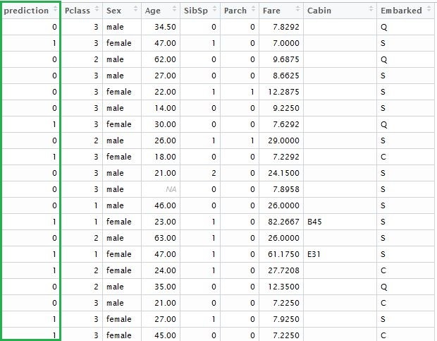This screenshot has height=341, width=437.
Task: Click the sort arrows on prediction column
Action: (54, 11)
